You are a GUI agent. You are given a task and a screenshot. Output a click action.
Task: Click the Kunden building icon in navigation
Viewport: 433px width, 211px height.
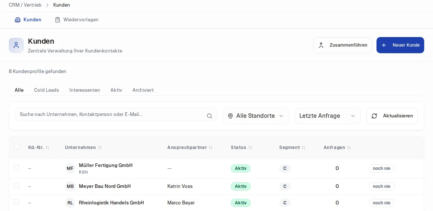(18, 20)
